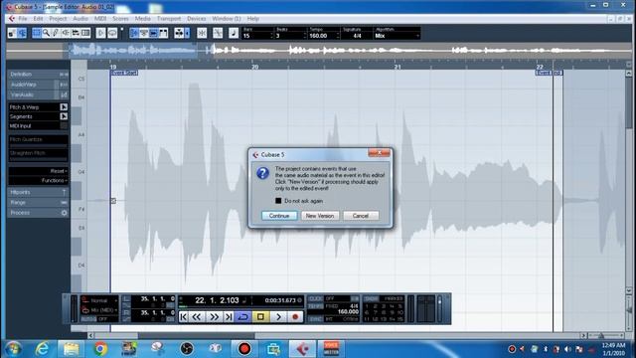
Task: Open the Algorithm Mix dropdown
Action: point(397,36)
